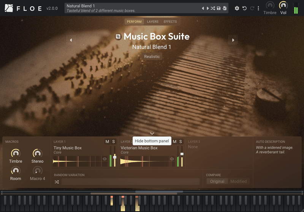Mute Layer 2
304x212 pixels.
tap(174, 142)
